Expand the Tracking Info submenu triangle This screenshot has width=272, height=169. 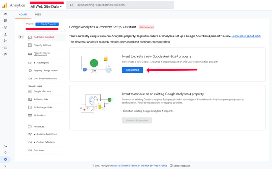pyautogui.click(x=34, y=63)
